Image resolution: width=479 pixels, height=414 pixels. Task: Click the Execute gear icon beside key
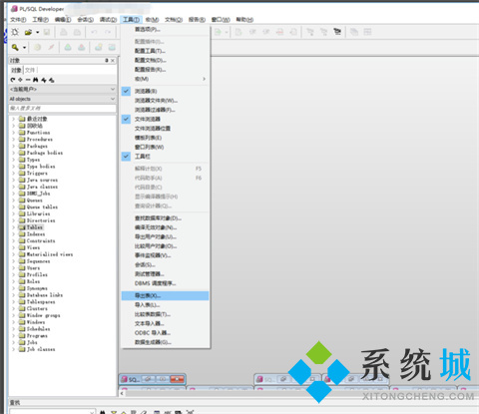click(38, 48)
